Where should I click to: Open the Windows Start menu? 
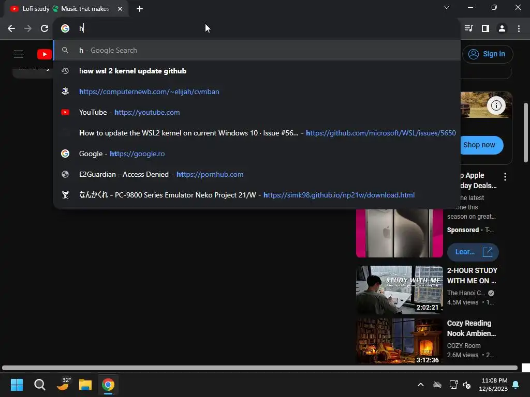(17, 385)
